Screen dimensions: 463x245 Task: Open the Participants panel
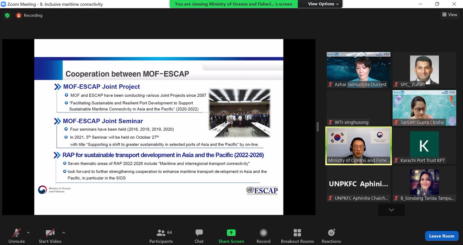pyautogui.click(x=161, y=236)
